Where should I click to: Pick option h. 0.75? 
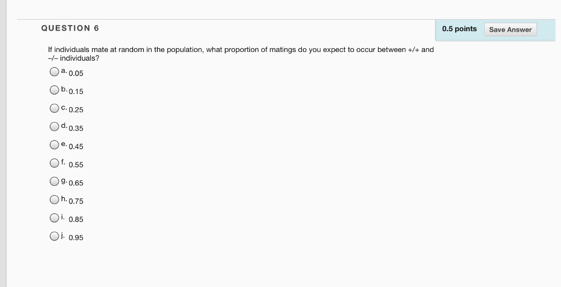point(54,200)
